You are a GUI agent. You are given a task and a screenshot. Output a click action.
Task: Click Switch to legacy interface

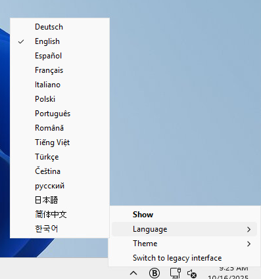184,258
